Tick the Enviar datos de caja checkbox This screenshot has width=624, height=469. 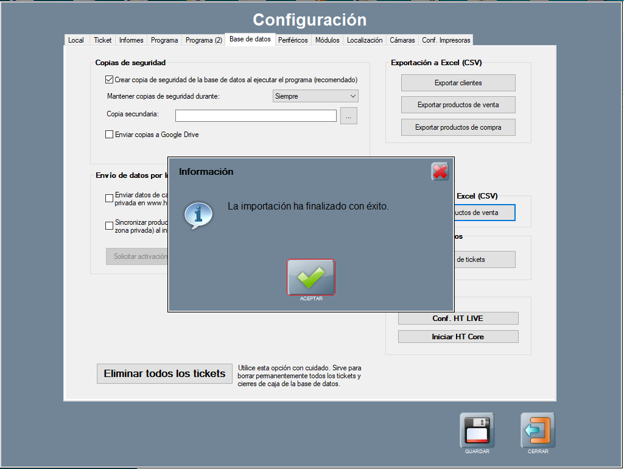click(110, 199)
